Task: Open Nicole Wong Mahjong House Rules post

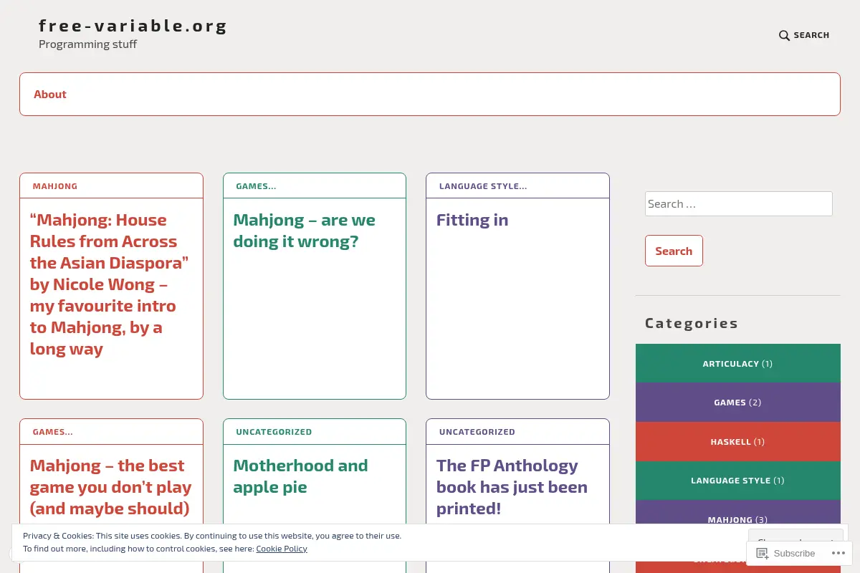Action: click(x=110, y=284)
